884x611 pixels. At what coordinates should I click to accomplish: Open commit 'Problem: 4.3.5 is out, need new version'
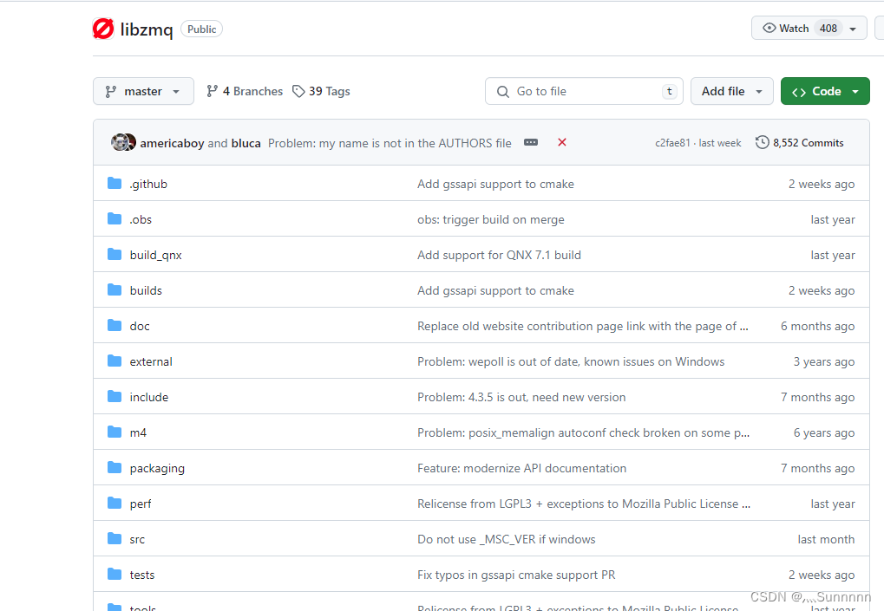tap(521, 397)
